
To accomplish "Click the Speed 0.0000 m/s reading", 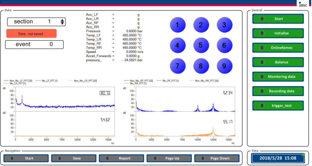I will [115, 52].
